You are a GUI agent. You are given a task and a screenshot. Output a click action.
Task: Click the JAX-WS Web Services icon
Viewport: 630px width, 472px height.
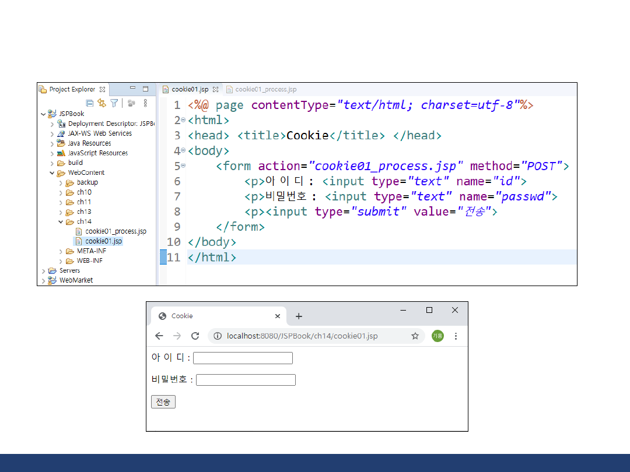click(x=61, y=133)
